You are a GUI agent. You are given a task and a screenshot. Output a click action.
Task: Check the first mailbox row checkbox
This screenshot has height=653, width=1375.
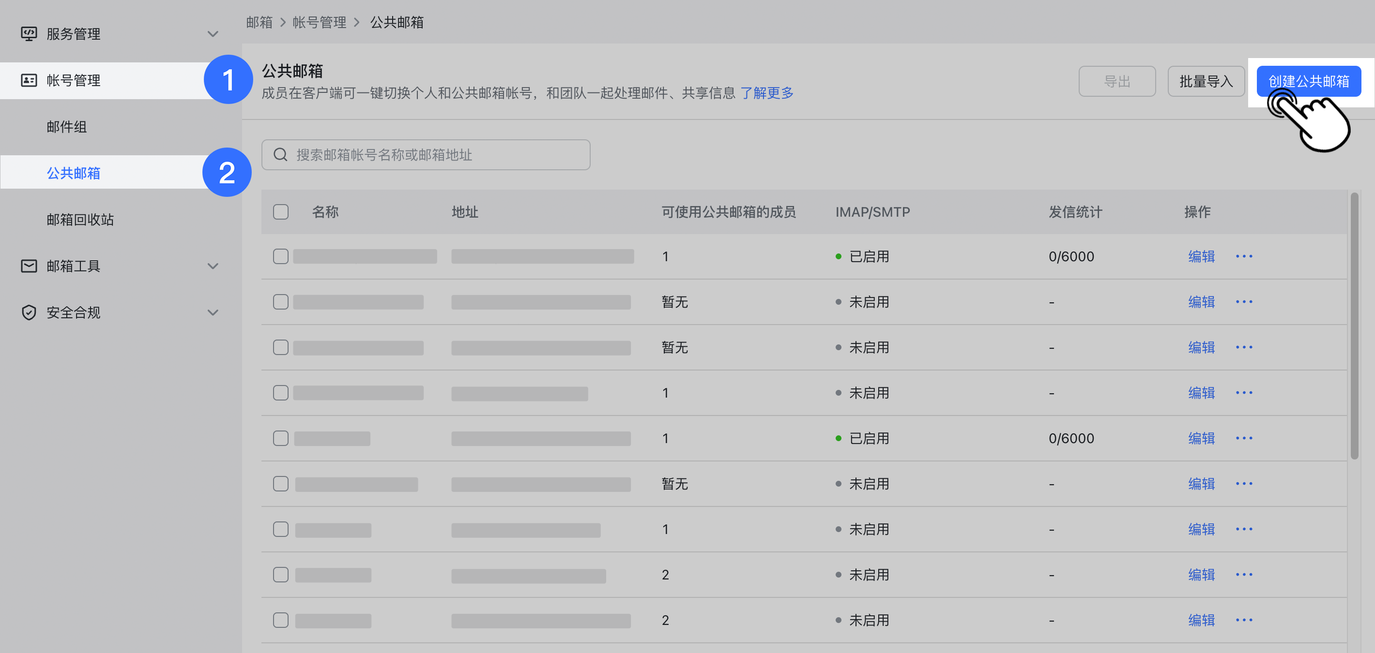[x=280, y=256]
